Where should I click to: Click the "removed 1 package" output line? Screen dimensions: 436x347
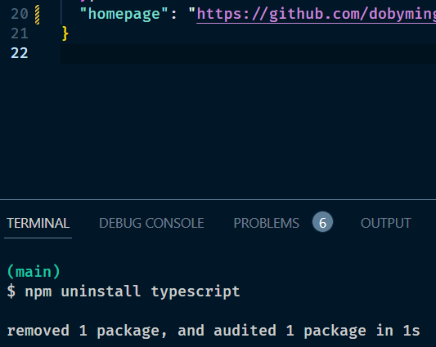[x=214, y=331]
